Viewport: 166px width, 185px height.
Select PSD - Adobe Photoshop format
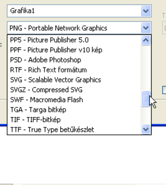coord(46,60)
